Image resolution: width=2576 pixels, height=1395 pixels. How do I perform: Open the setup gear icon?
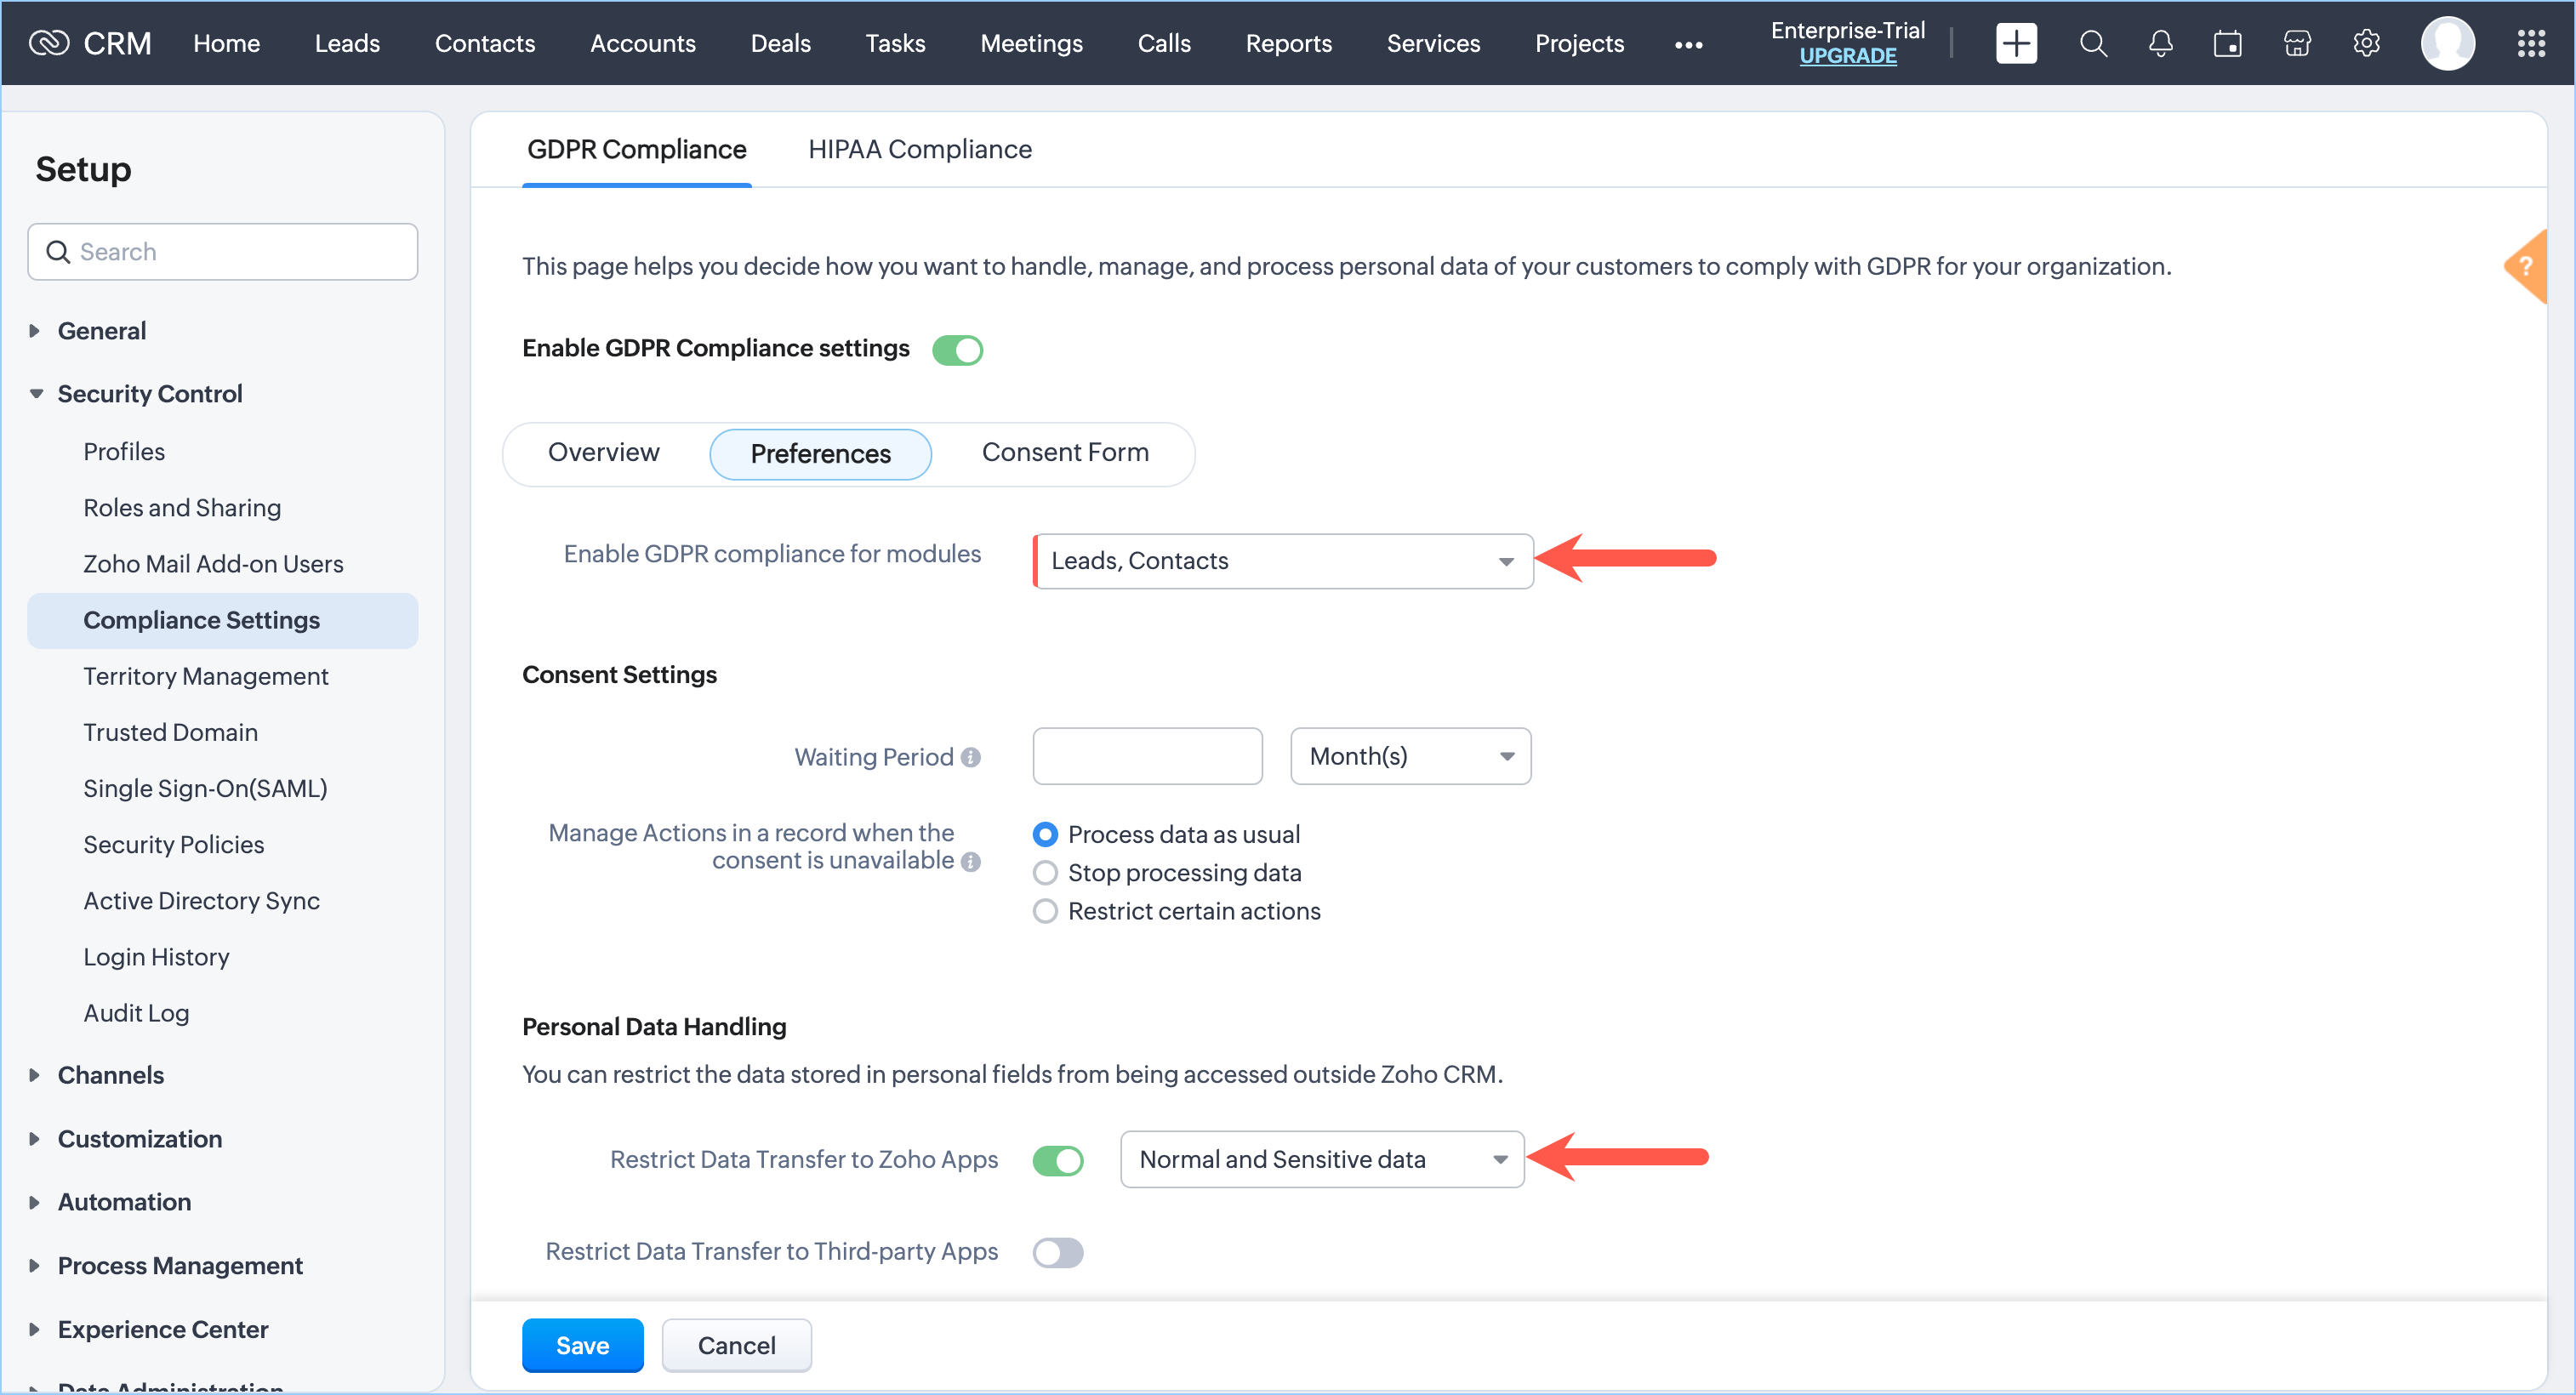2366,43
